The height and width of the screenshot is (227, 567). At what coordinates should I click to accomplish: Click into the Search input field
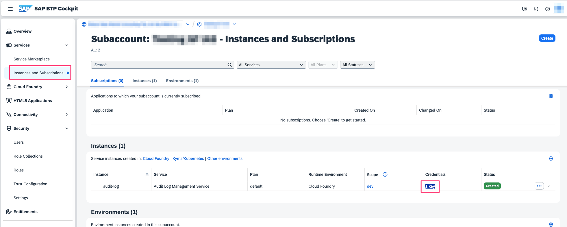[159, 65]
